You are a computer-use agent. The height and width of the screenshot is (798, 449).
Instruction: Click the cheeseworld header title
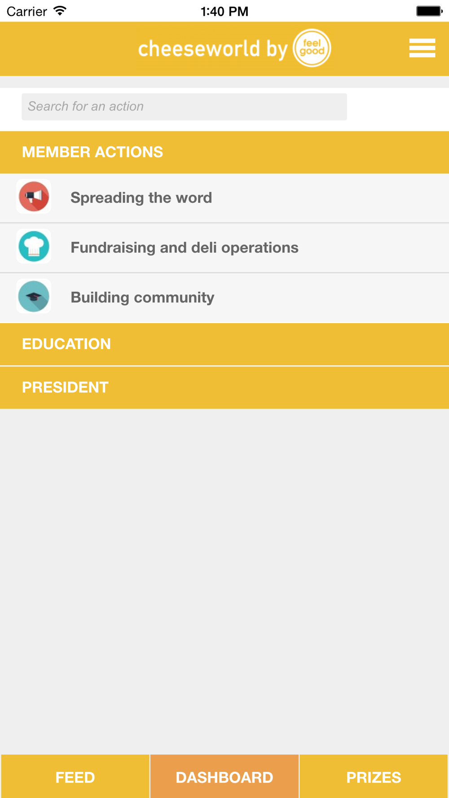pos(213,49)
